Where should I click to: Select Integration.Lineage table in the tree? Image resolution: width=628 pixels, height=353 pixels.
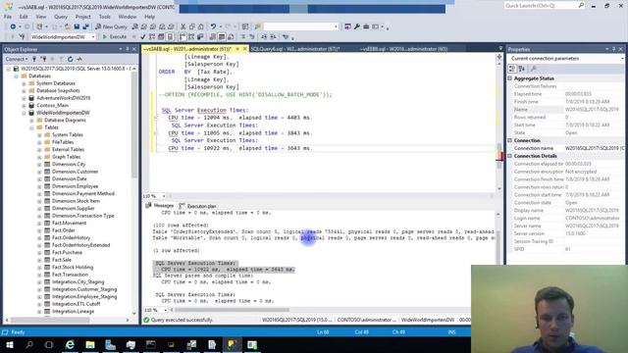[73, 312]
